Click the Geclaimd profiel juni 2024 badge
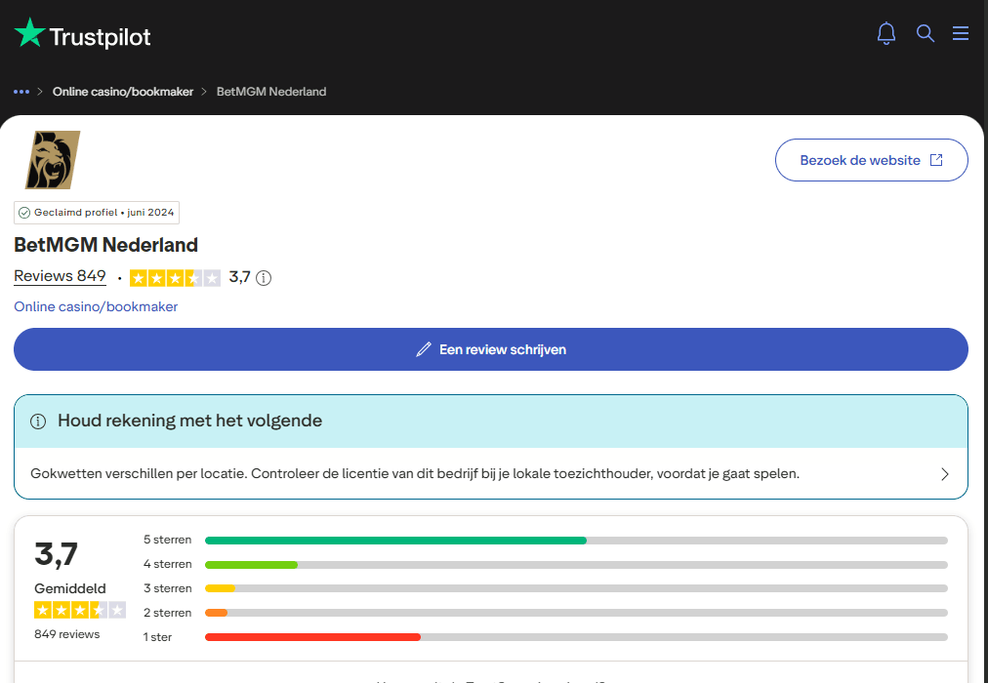This screenshot has width=988, height=683. pos(97,213)
